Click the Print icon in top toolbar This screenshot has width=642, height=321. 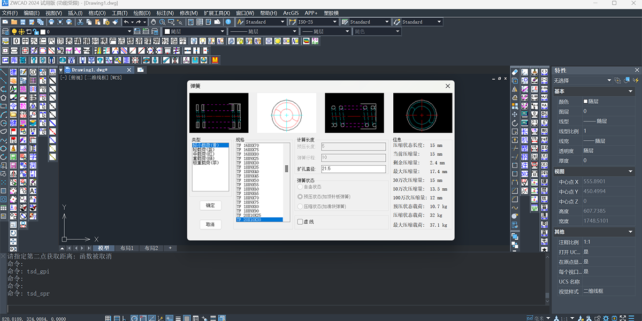click(x=51, y=22)
